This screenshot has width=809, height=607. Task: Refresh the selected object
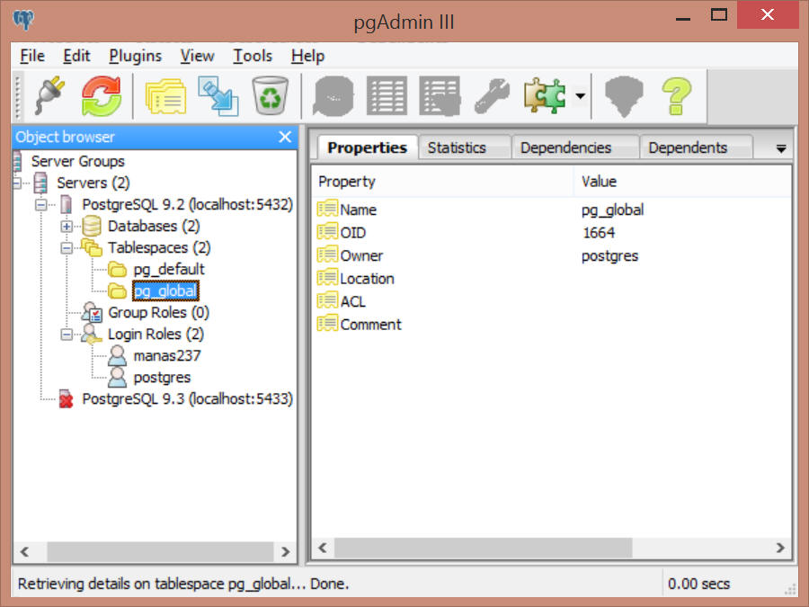point(101,96)
